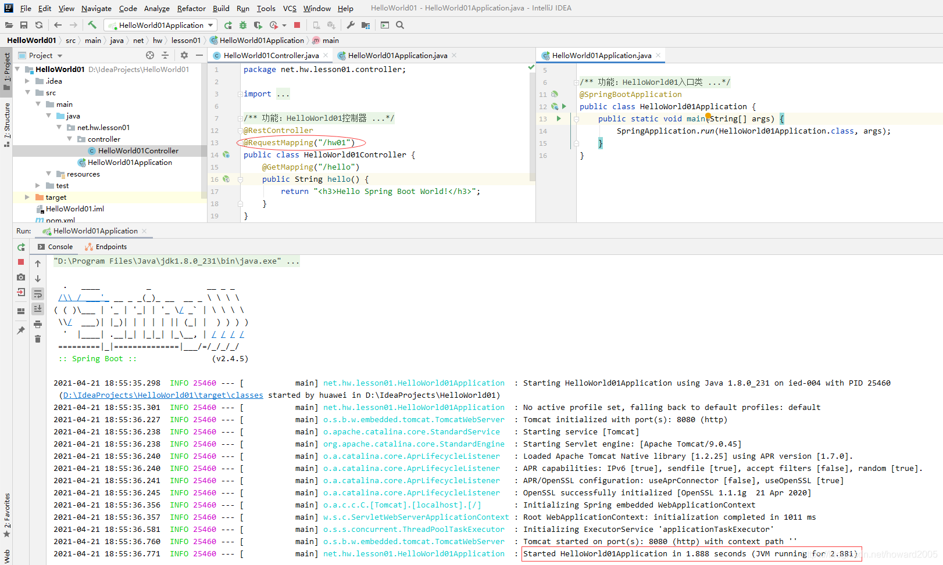Close the HelloWorld01Application Run tab
The width and height of the screenshot is (943, 565).
coord(144,231)
